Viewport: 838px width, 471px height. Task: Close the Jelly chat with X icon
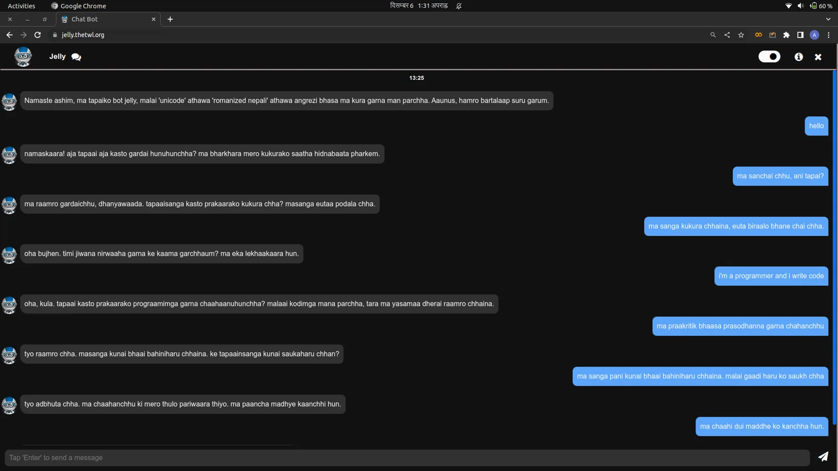(818, 57)
